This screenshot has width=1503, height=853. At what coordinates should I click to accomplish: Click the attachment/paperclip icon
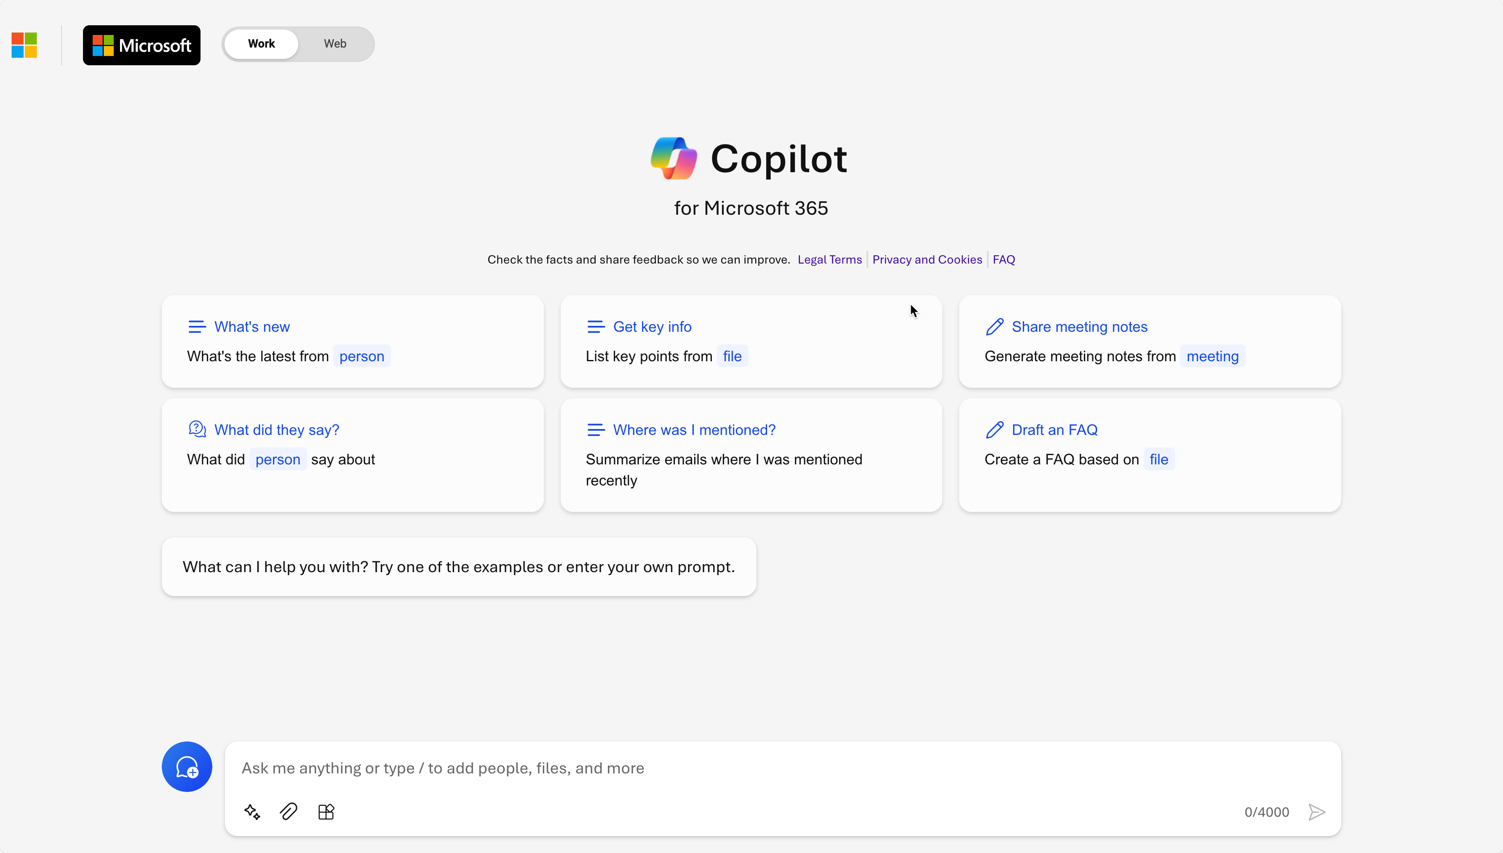(288, 812)
